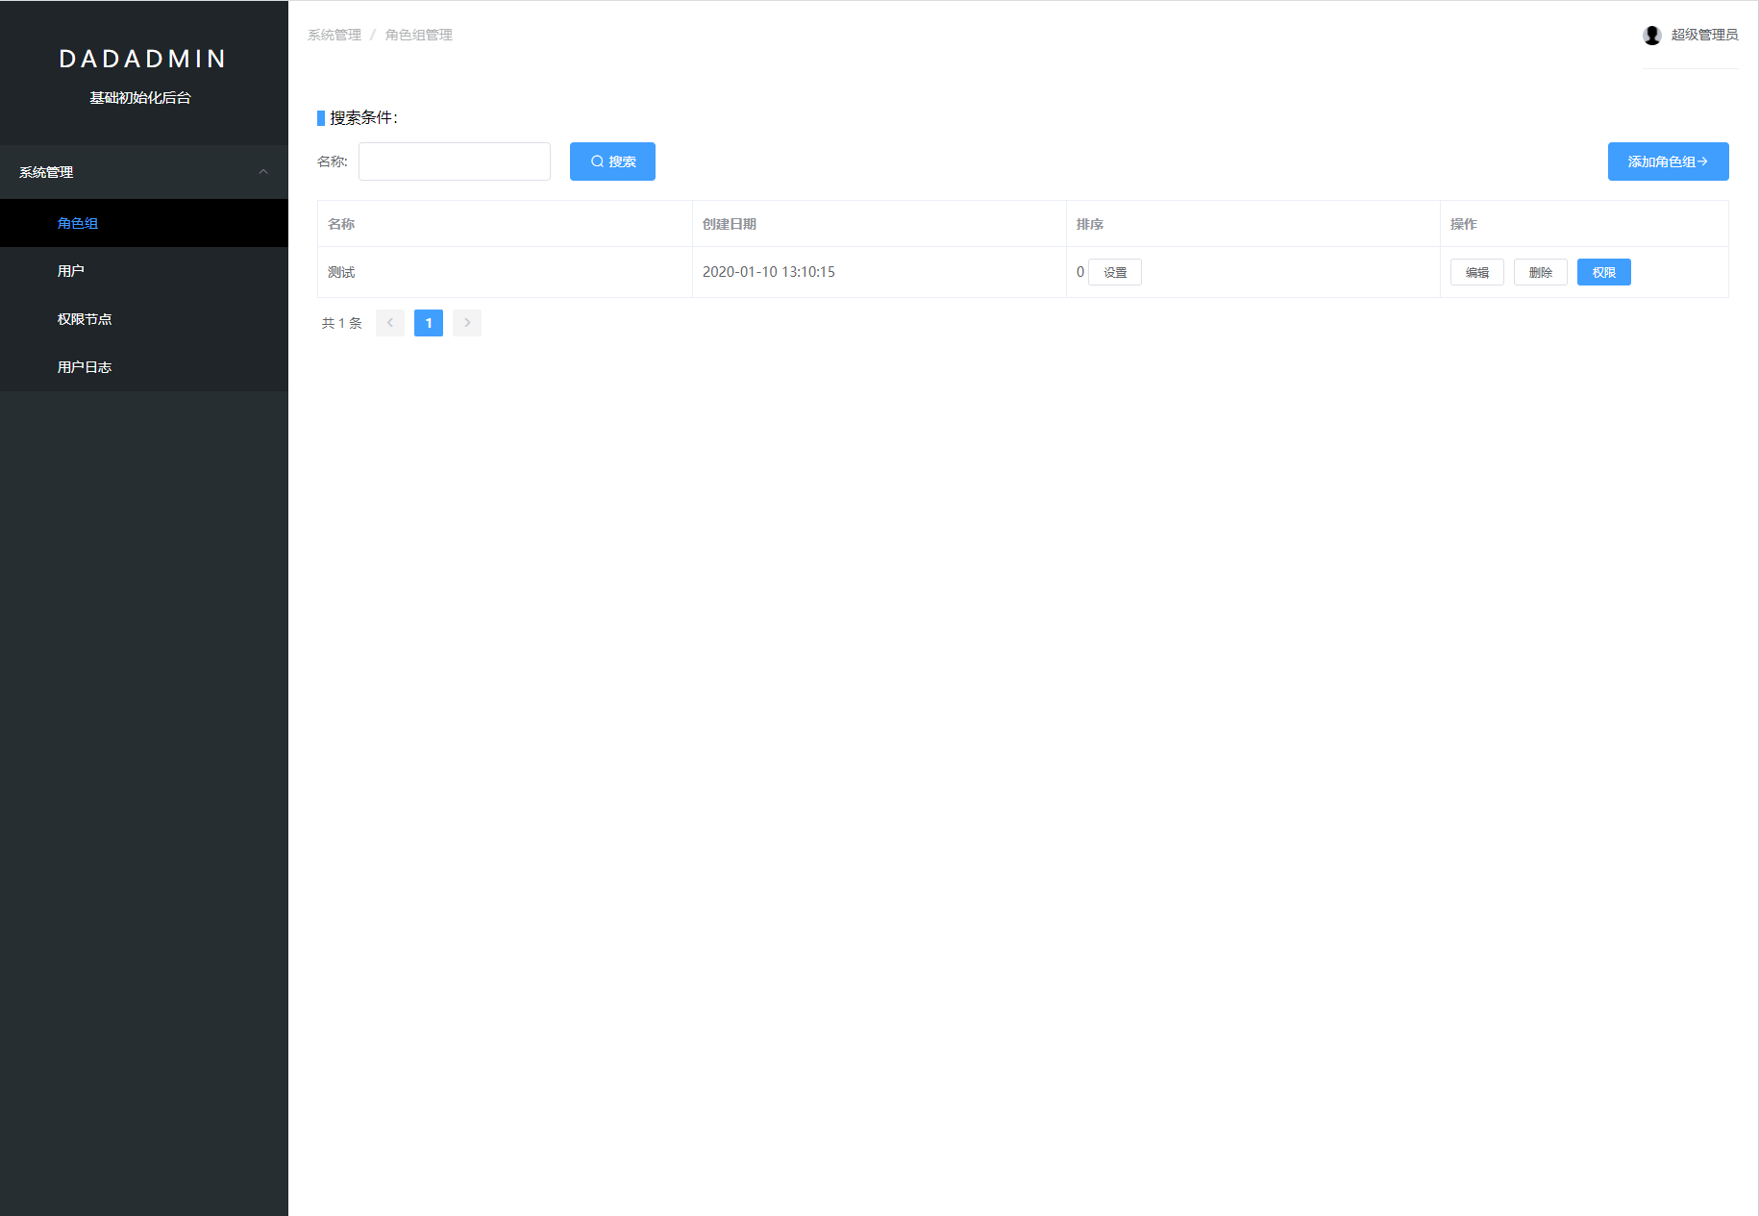Select page 1 in pagination

429,323
